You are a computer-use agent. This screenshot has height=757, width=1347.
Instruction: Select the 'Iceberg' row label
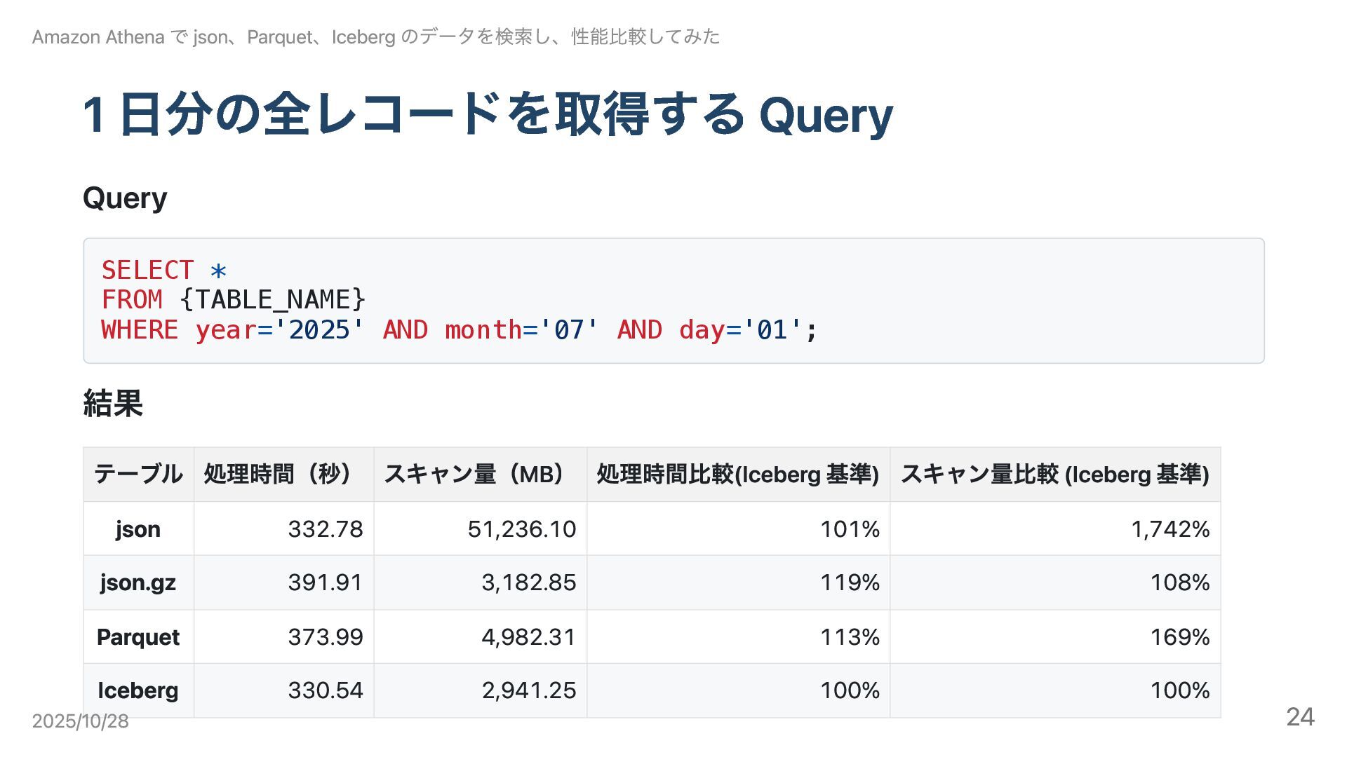click(x=138, y=690)
